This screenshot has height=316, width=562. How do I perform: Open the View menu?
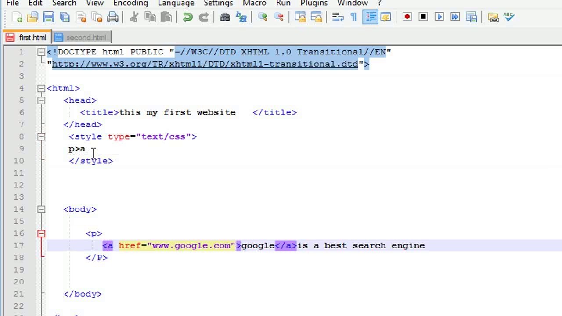pos(95,4)
